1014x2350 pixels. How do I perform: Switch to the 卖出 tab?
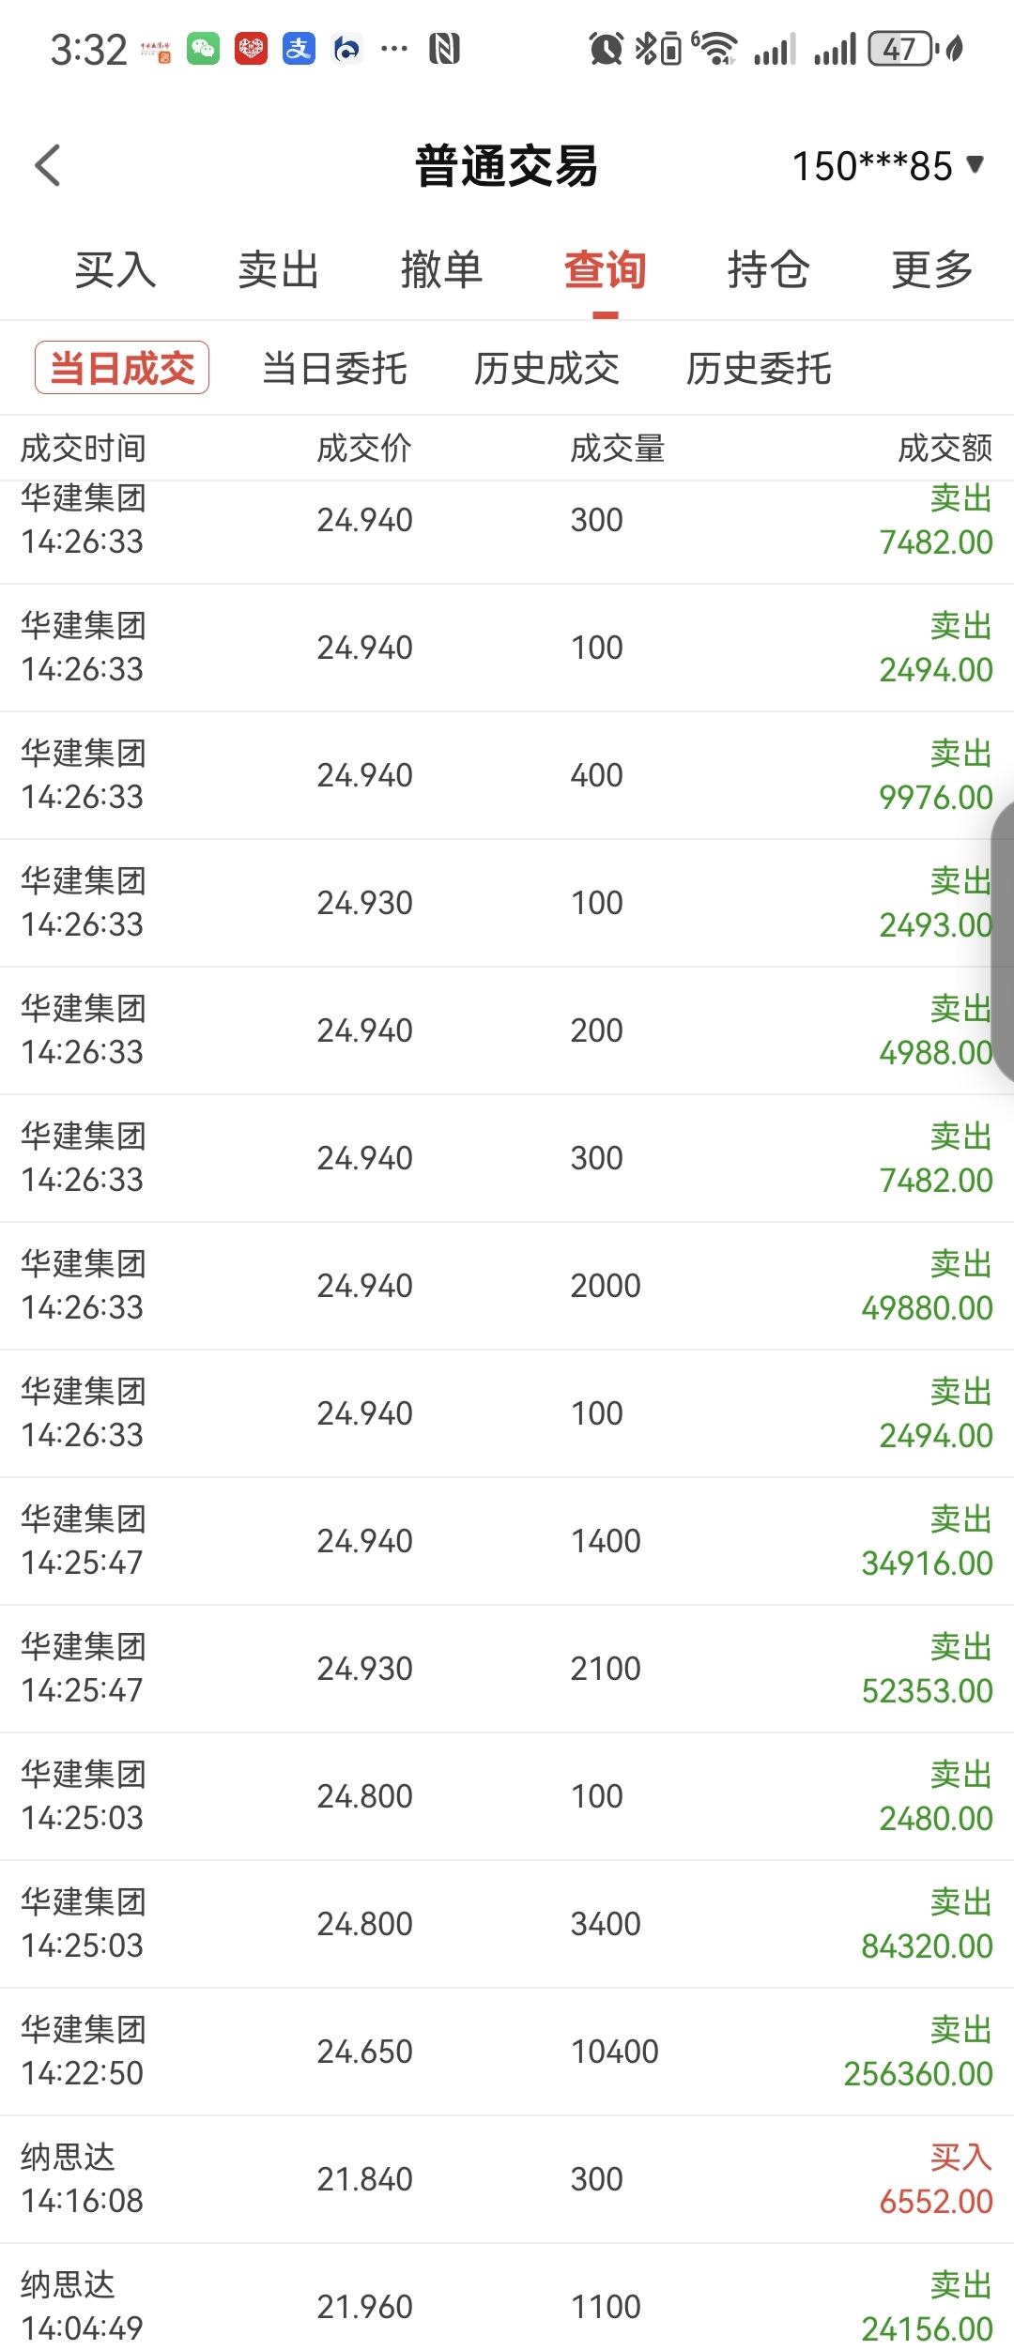pos(279,270)
